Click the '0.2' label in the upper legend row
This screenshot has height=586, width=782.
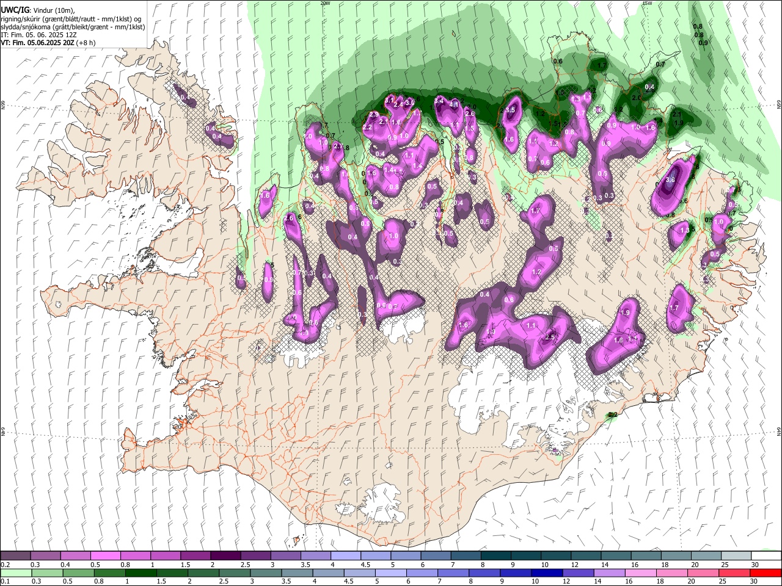click(x=5, y=565)
